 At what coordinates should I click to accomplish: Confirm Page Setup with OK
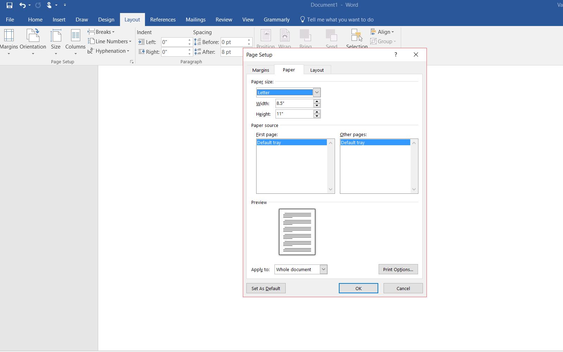coord(358,288)
